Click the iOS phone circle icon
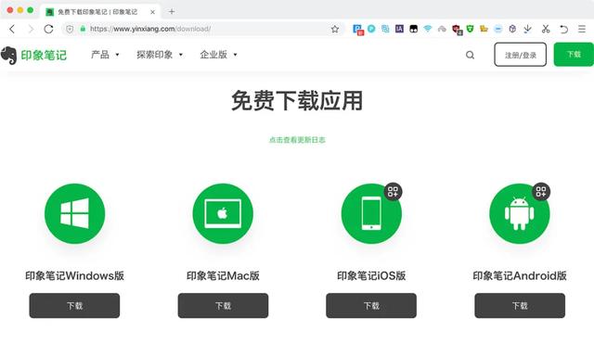The height and width of the screenshot is (355, 594). (371, 213)
